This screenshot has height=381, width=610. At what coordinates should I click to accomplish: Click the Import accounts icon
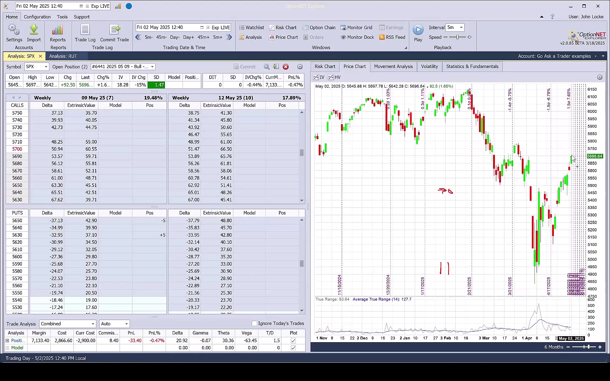pos(34,33)
